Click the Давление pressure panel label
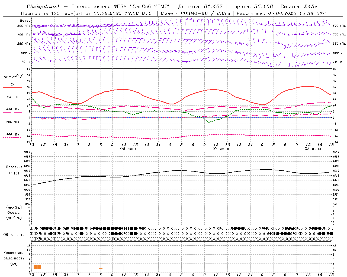The image size is (347, 277). (14, 167)
